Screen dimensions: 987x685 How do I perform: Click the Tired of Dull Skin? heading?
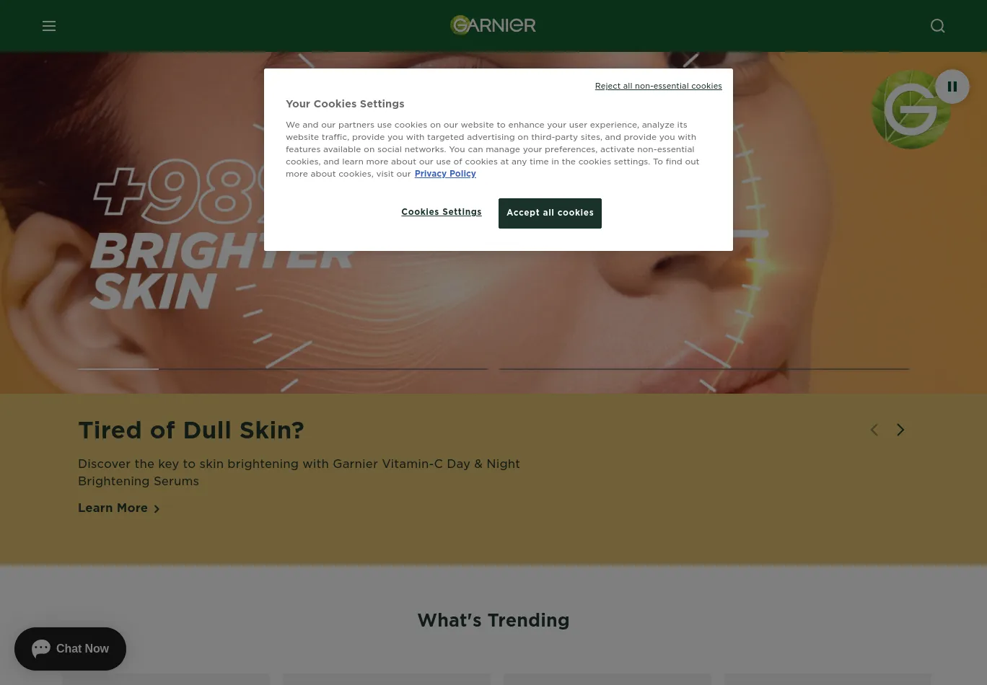[191, 430]
